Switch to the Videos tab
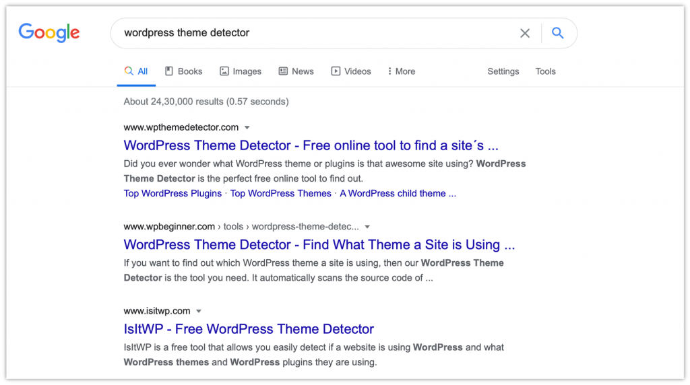This screenshot has height=385, width=690. point(351,71)
